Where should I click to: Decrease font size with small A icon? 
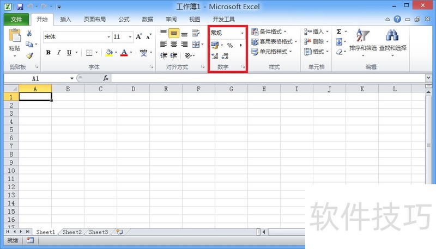[x=149, y=36]
